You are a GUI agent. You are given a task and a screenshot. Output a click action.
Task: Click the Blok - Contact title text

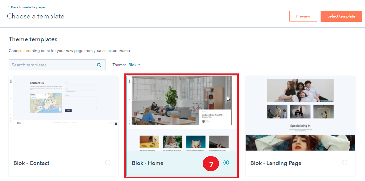click(31, 163)
